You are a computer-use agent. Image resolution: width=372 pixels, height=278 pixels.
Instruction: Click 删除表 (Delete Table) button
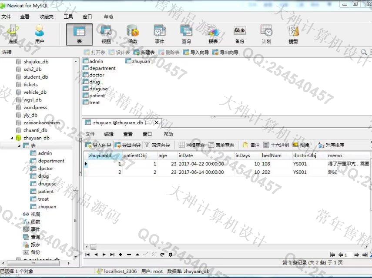coord(169,52)
